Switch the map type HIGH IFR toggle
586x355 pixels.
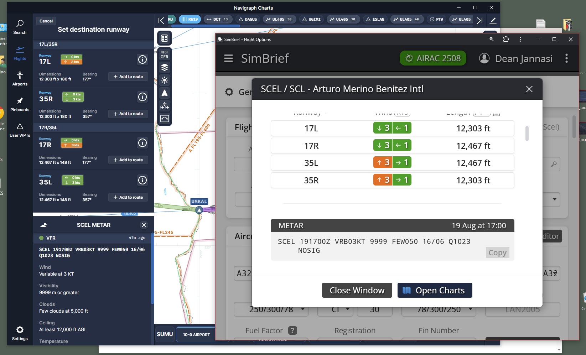(165, 54)
